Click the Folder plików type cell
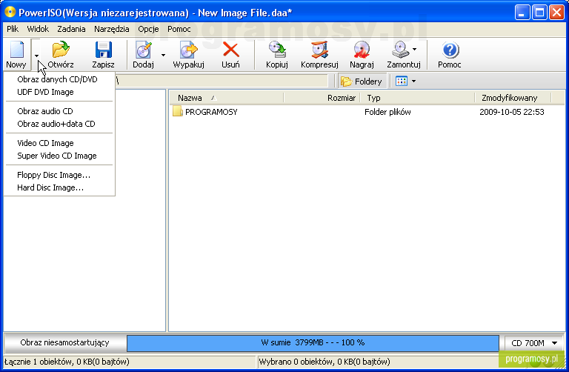This screenshot has height=372, width=569. click(x=387, y=112)
